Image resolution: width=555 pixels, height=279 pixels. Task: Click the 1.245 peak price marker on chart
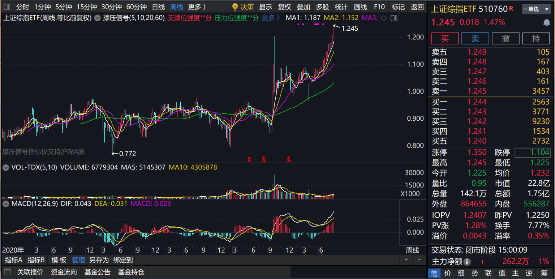pos(349,28)
